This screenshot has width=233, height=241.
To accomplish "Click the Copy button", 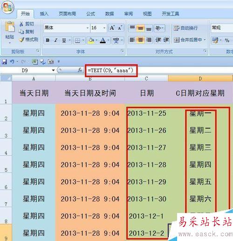I will tap(26, 32).
